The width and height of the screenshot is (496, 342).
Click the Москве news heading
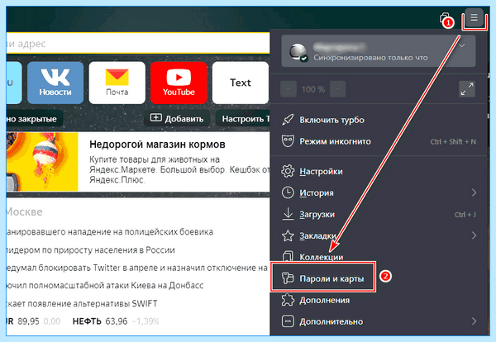[x=24, y=211]
